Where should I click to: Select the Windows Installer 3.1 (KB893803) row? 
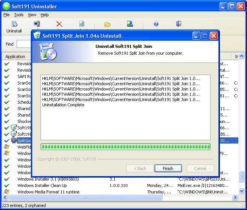click(x=120, y=179)
